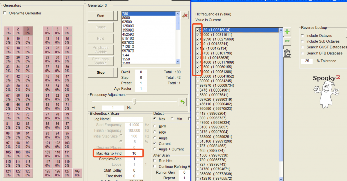
Task: Check the Include Octaves option
Action: tap(303, 36)
